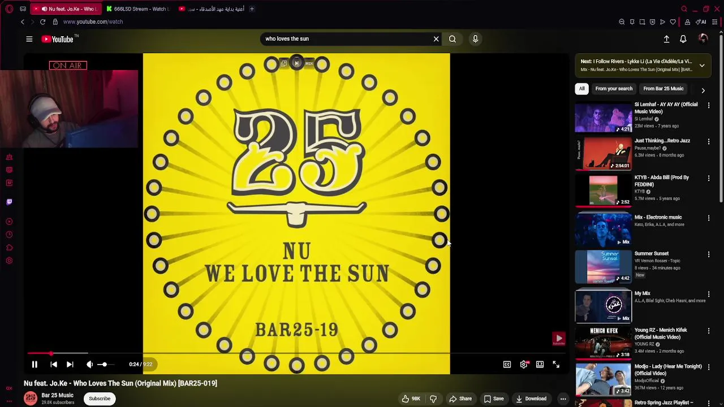
Task: Dislike the video thumbs down
Action: point(433,399)
